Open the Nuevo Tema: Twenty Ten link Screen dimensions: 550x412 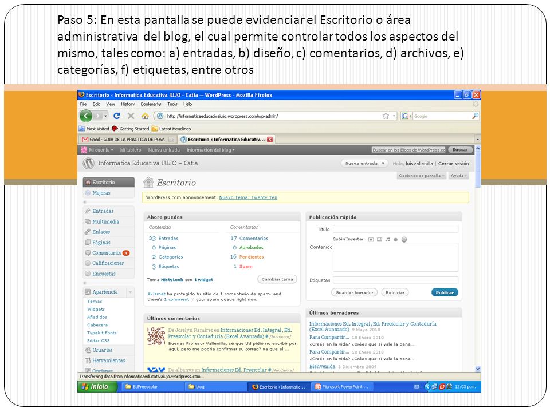click(248, 197)
